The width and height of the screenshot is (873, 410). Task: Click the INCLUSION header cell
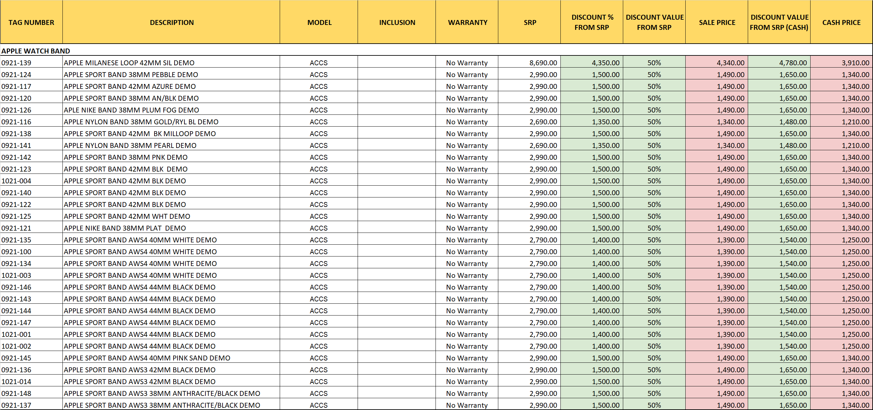[x=397, y=22]
